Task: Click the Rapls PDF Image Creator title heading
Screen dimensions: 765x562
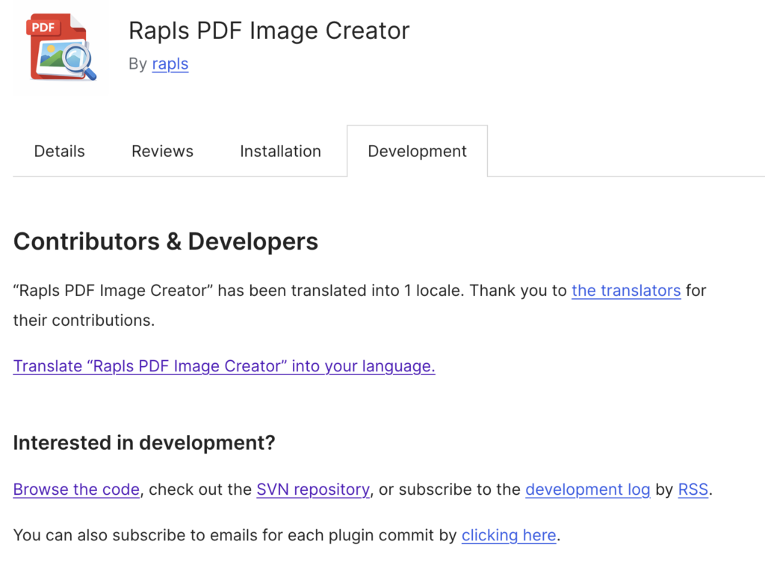Action: tap(269, 31)
